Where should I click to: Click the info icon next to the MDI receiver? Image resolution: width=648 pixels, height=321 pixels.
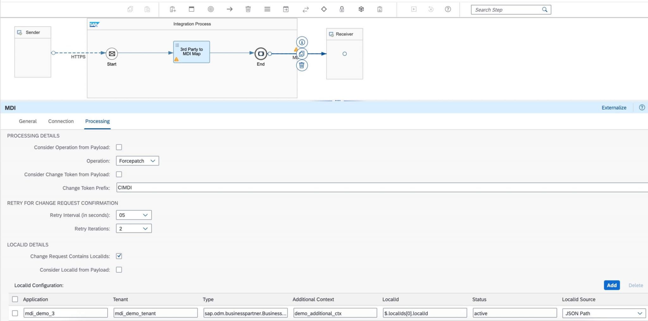click(302, 42)
